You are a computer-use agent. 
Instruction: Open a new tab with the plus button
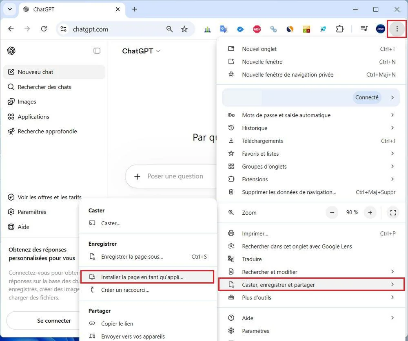(x=135, y=9)
